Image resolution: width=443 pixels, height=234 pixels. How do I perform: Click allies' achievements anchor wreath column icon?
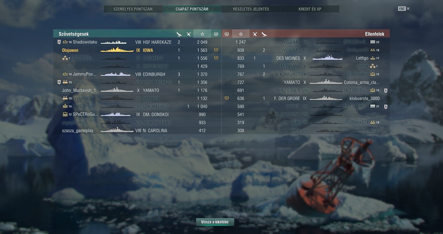click(216, 34)
